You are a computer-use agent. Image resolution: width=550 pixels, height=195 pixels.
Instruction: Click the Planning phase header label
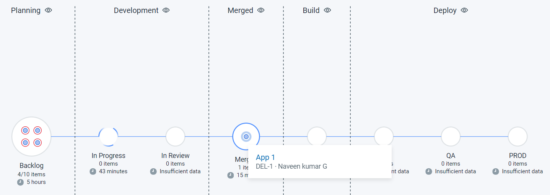click(x=26, y=10)
